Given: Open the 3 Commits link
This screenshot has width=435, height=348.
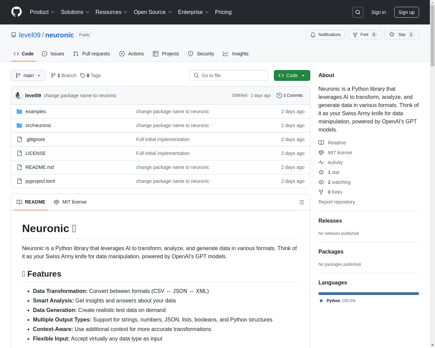Looking at the screenshot, I should coord(290,95).
